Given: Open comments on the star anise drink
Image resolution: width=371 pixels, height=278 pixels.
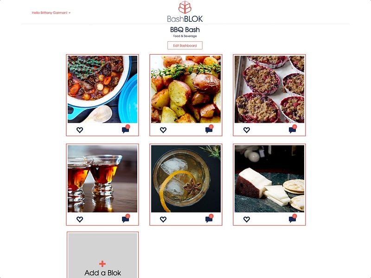Looking at the screenshot, I should pos(209,219).
